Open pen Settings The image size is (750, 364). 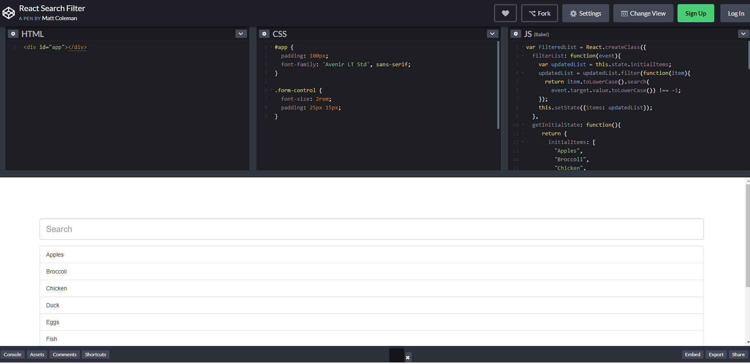coord(585,13)
